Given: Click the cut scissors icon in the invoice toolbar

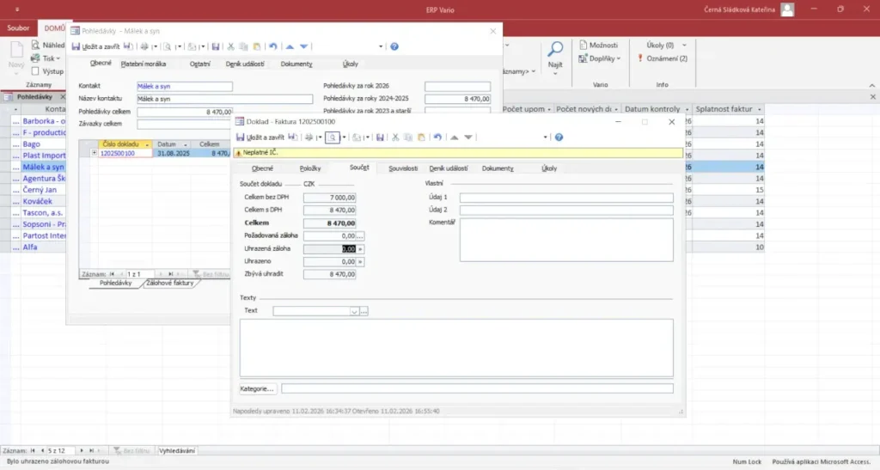Looking at the screenshot, I should (x=395, y=137).
